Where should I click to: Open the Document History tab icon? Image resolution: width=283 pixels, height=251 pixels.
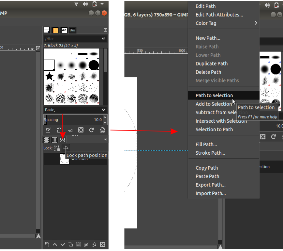[x=73, y=30]
